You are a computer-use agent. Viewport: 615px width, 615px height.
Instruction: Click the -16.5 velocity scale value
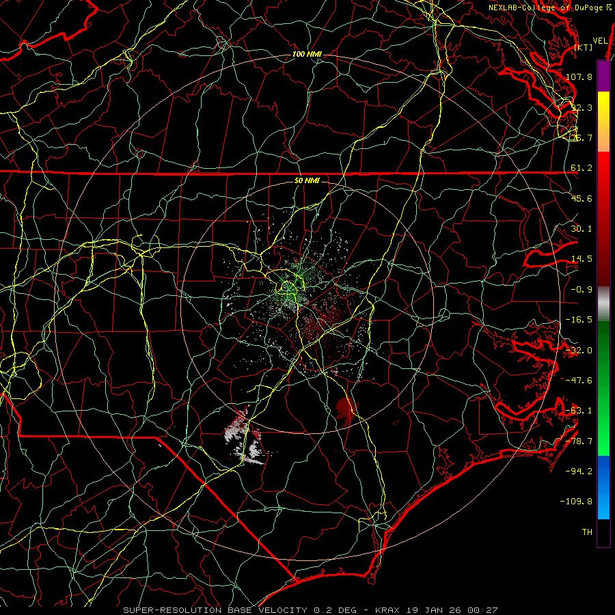579,320
